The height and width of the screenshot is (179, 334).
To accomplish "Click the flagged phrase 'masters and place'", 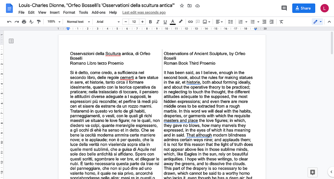I will [181, 121].
